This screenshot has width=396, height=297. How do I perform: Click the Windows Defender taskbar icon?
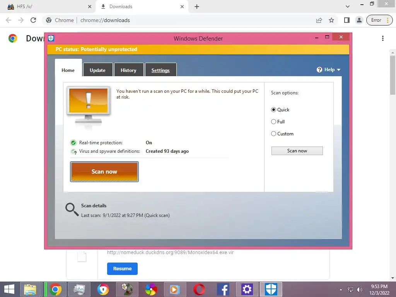(x=271, y=289)
